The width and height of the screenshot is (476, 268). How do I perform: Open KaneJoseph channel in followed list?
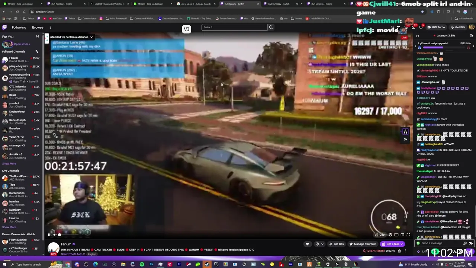tap(21, 122)
